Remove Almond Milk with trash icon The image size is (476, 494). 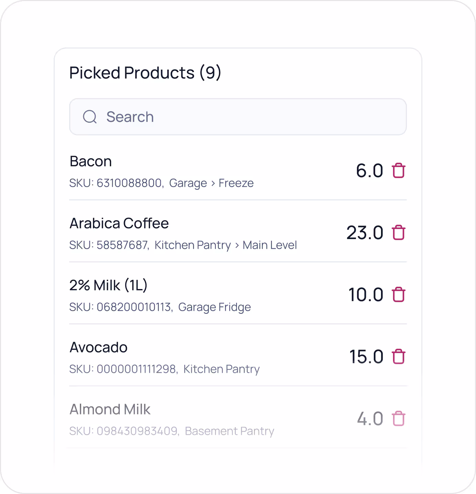(x=399, y=419)
